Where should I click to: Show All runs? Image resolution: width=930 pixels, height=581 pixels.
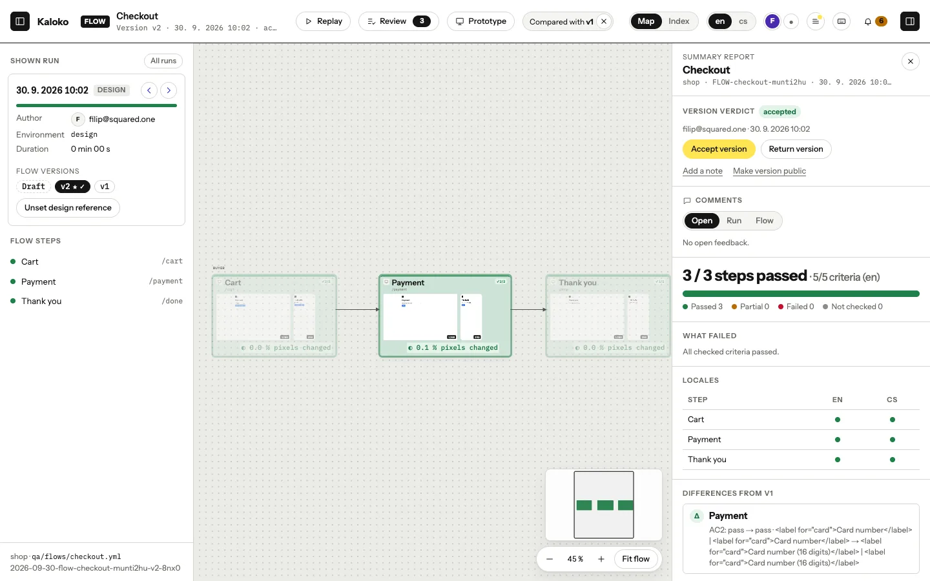click(x=163, y=61)
